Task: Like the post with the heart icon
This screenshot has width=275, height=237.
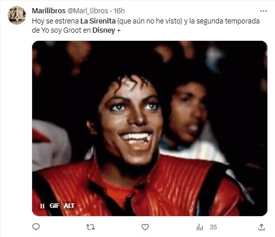Action: pyautogui.click(x=145, y=227)
